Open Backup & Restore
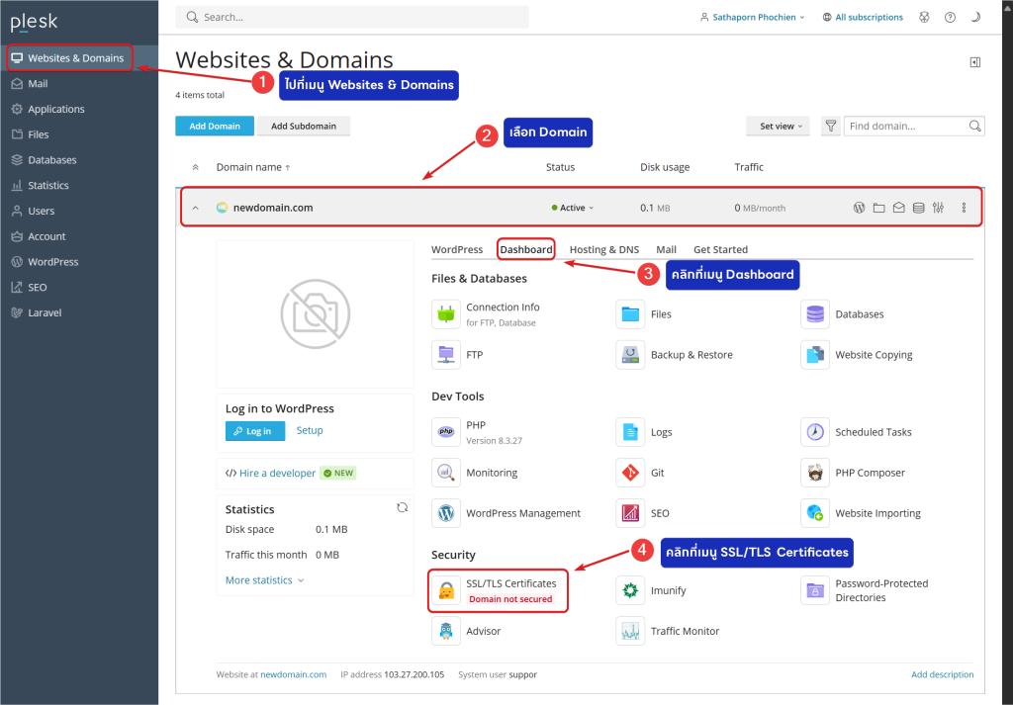The image size is (1013, 705). pyautogui.click(x=691, y=355)
